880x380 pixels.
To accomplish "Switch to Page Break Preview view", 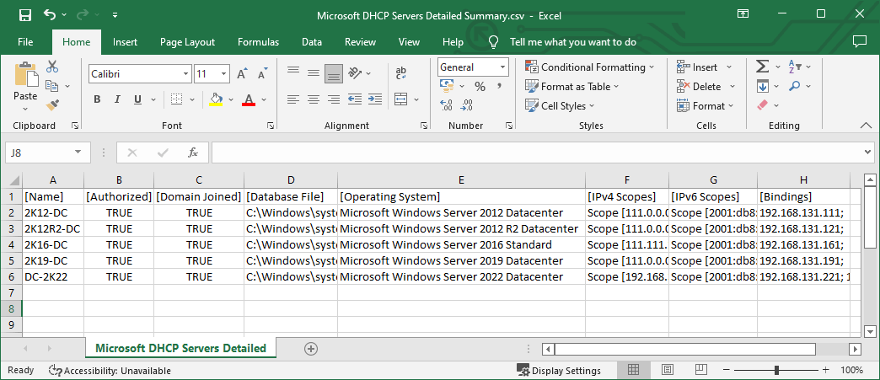I will (700, 370).
